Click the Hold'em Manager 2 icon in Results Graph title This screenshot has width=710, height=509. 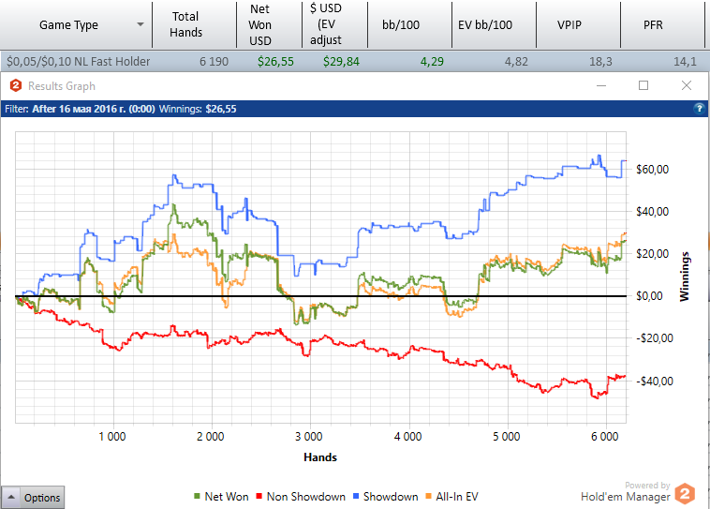pos(16,85)
